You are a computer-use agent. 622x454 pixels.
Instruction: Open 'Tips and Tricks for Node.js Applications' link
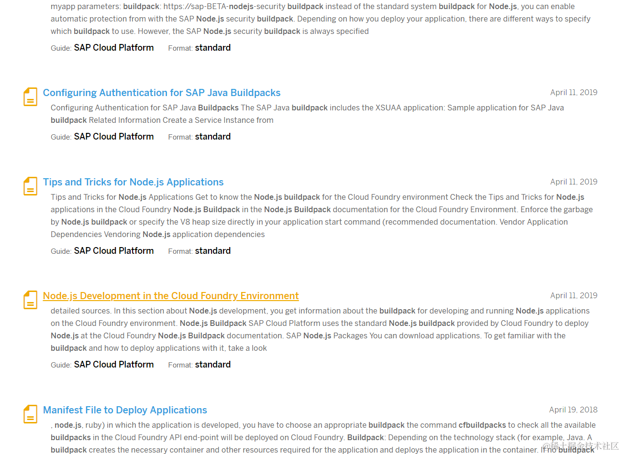click(133, 182)
